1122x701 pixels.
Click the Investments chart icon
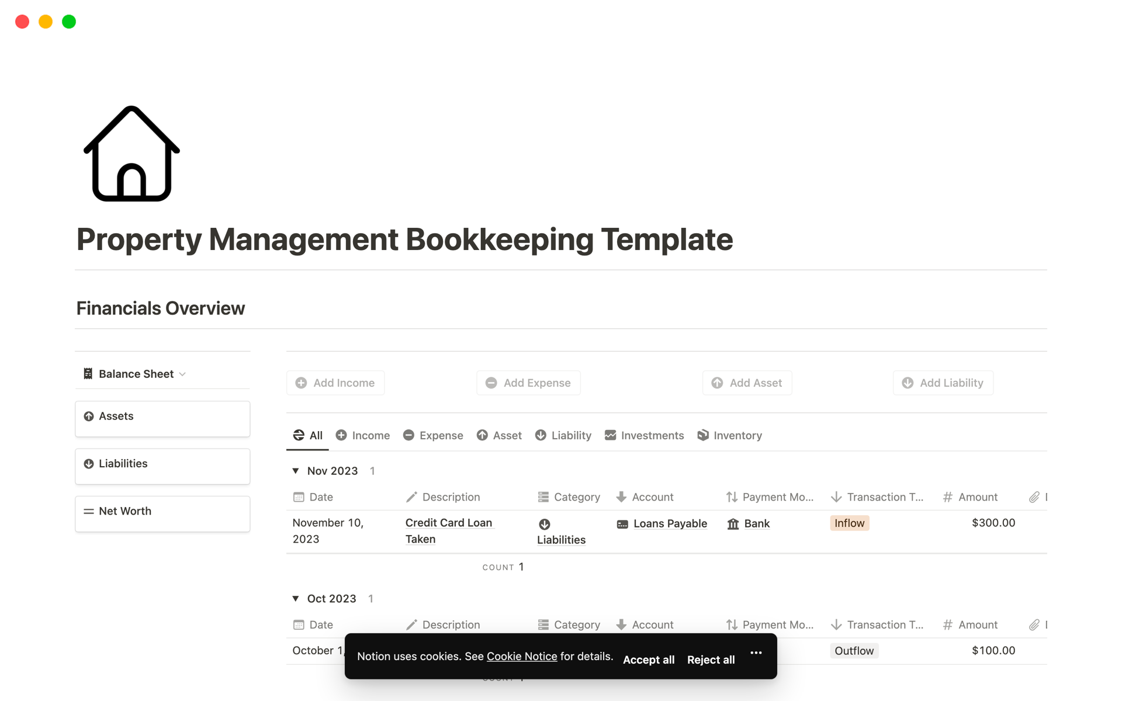pyautogui.click(x=610, y=435)
